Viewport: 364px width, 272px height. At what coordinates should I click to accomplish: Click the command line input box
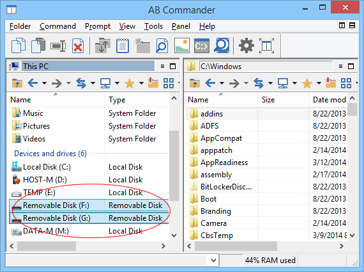coord(107,260)
